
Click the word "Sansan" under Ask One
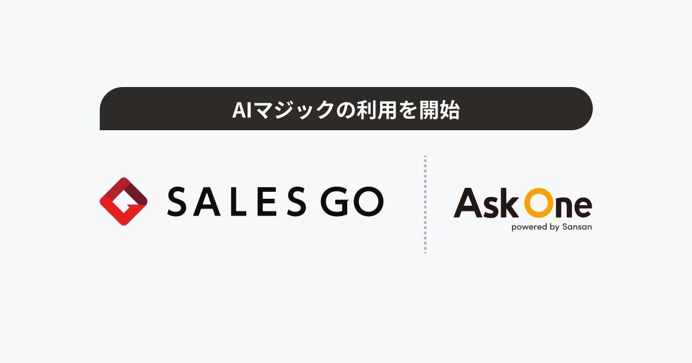[577, 227]
